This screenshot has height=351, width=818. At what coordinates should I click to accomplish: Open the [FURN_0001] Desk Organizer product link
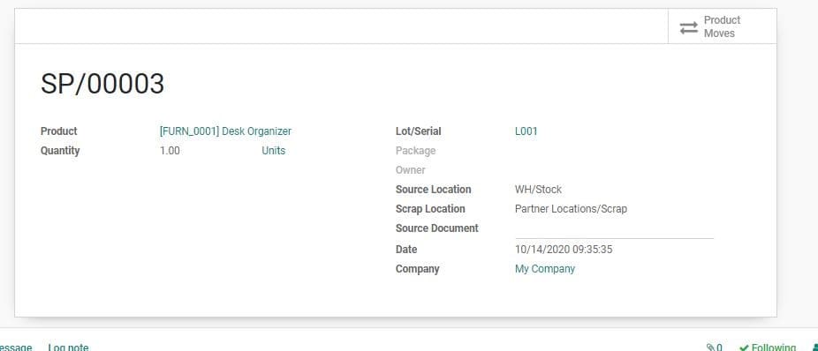(225, 131)
